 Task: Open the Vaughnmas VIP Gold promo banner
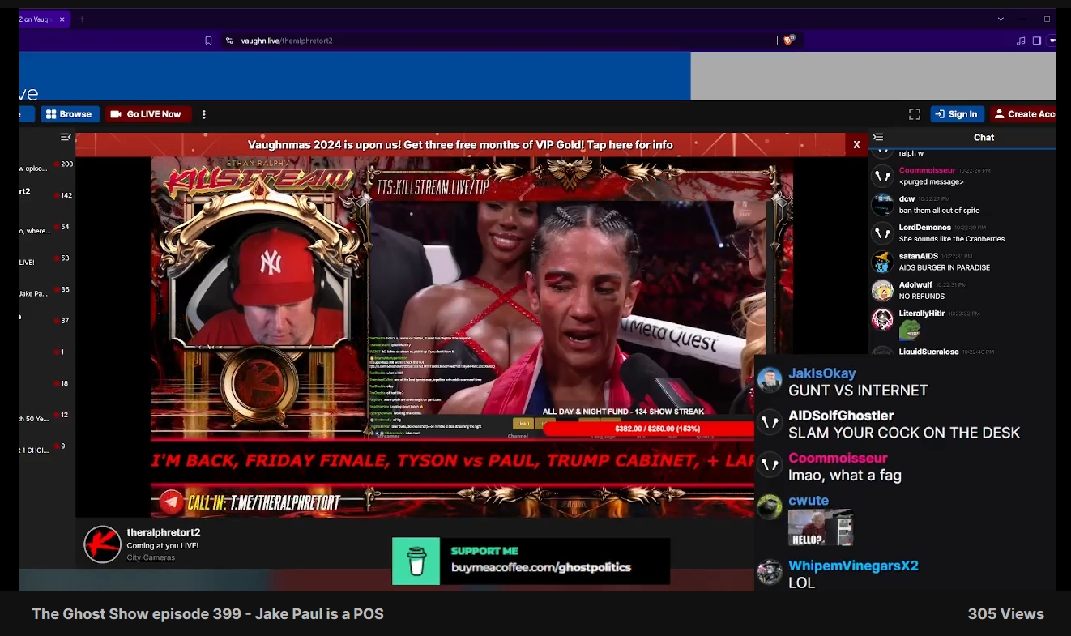coord(460,145)
